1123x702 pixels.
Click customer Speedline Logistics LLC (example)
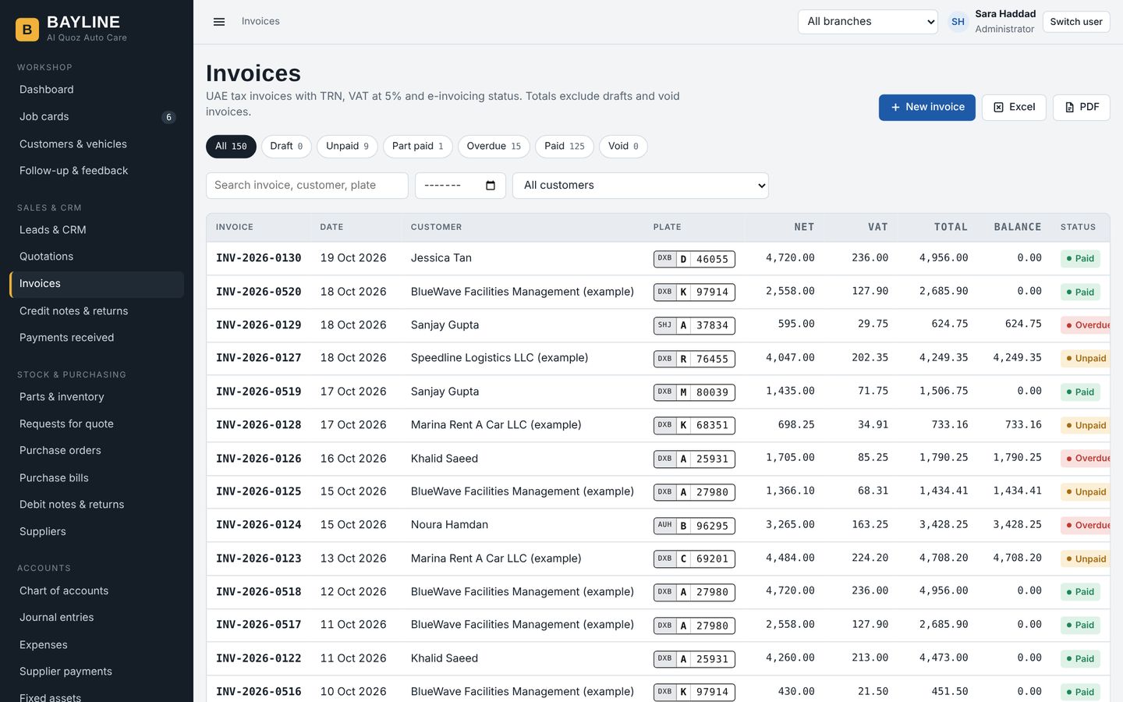point(499,358)
